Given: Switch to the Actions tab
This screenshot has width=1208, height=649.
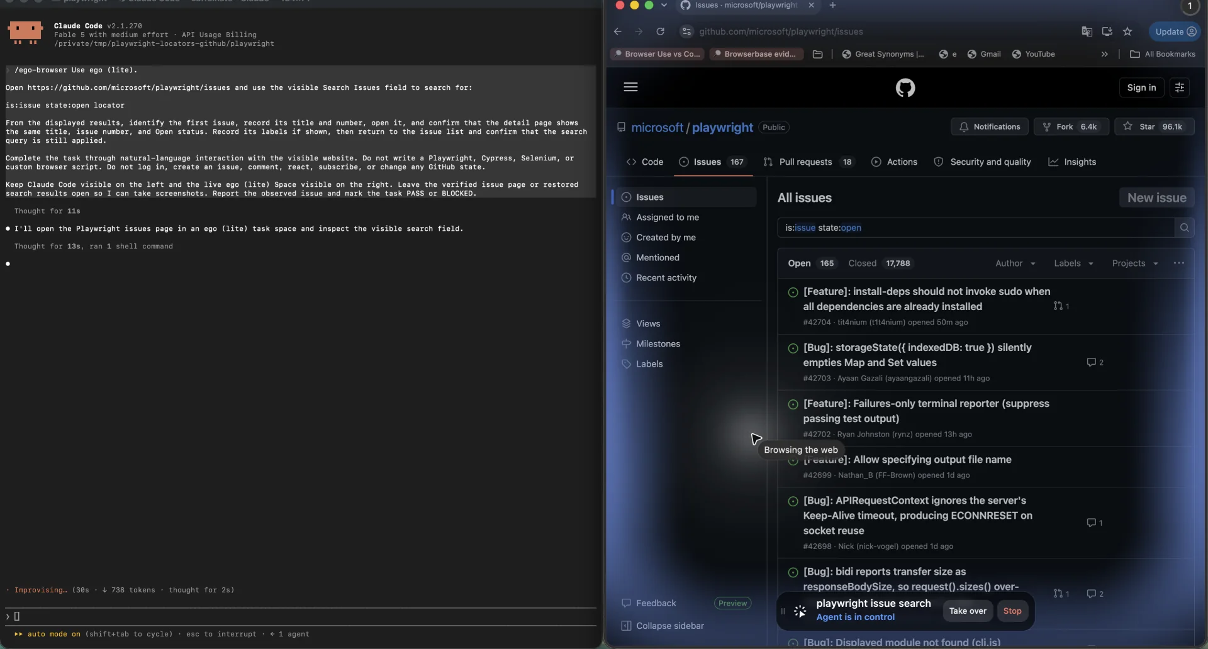Looking at the screenshot, I should (x=894, y=162).
